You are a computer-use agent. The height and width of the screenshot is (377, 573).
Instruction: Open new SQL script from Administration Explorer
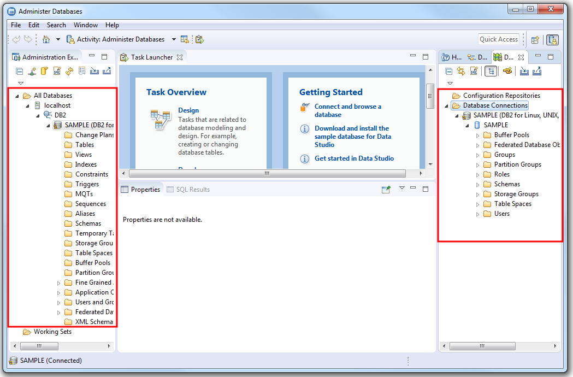click(57, 71)
